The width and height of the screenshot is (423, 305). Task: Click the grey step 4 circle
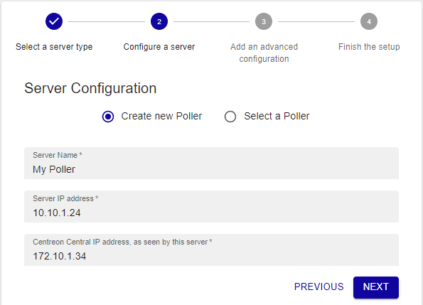click(369, 21)
